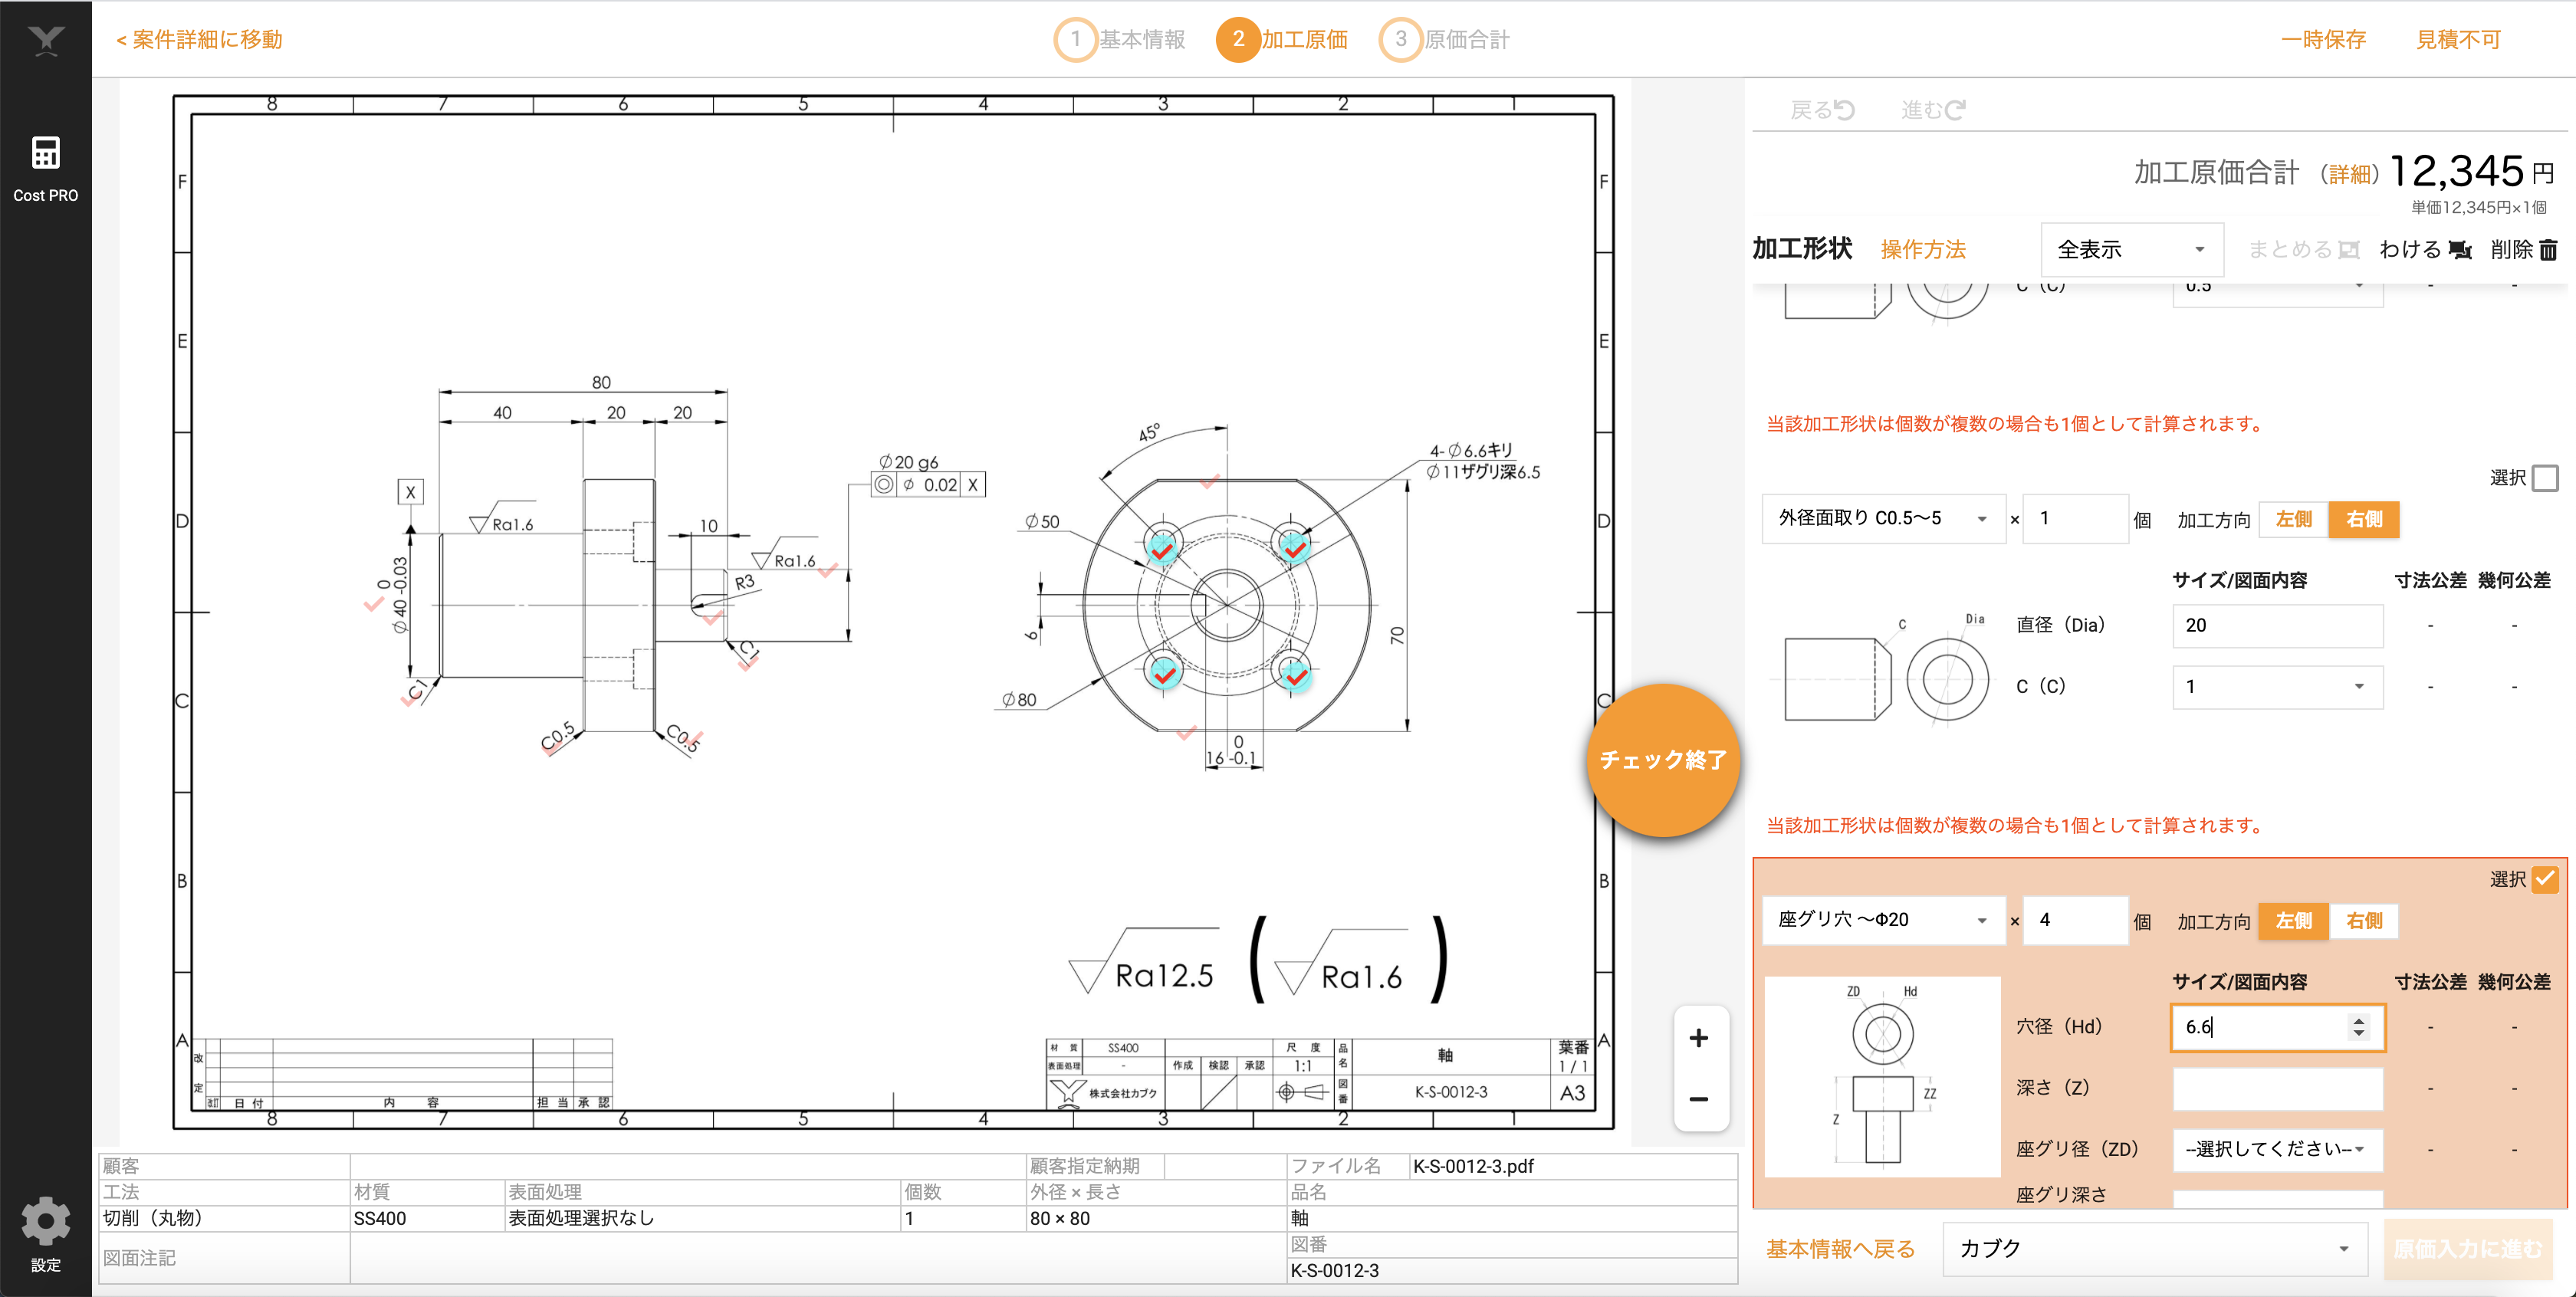Click the company logo at top left
The width and height of the screenshot is (2576, 1297).
[45, 40]
